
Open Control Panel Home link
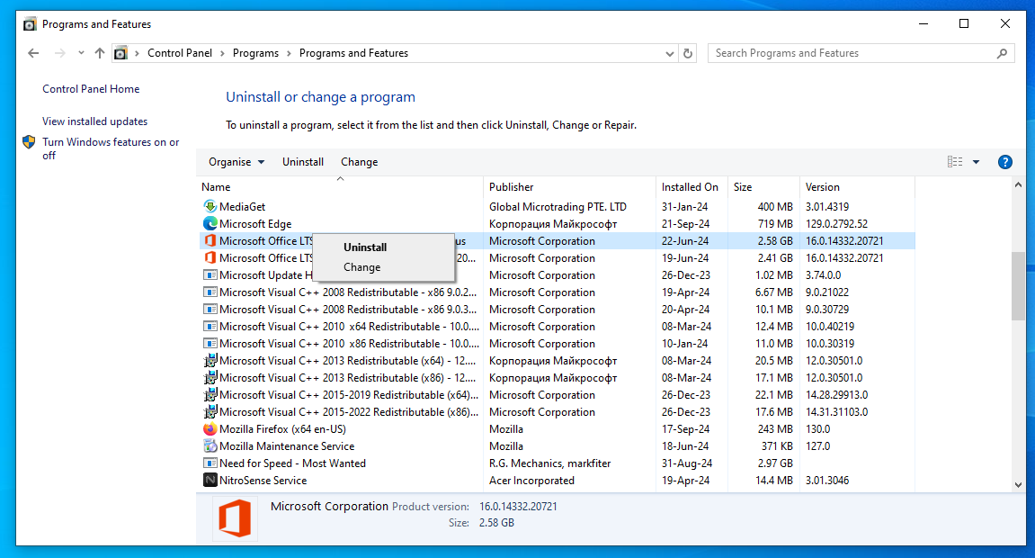pos(91,89)
